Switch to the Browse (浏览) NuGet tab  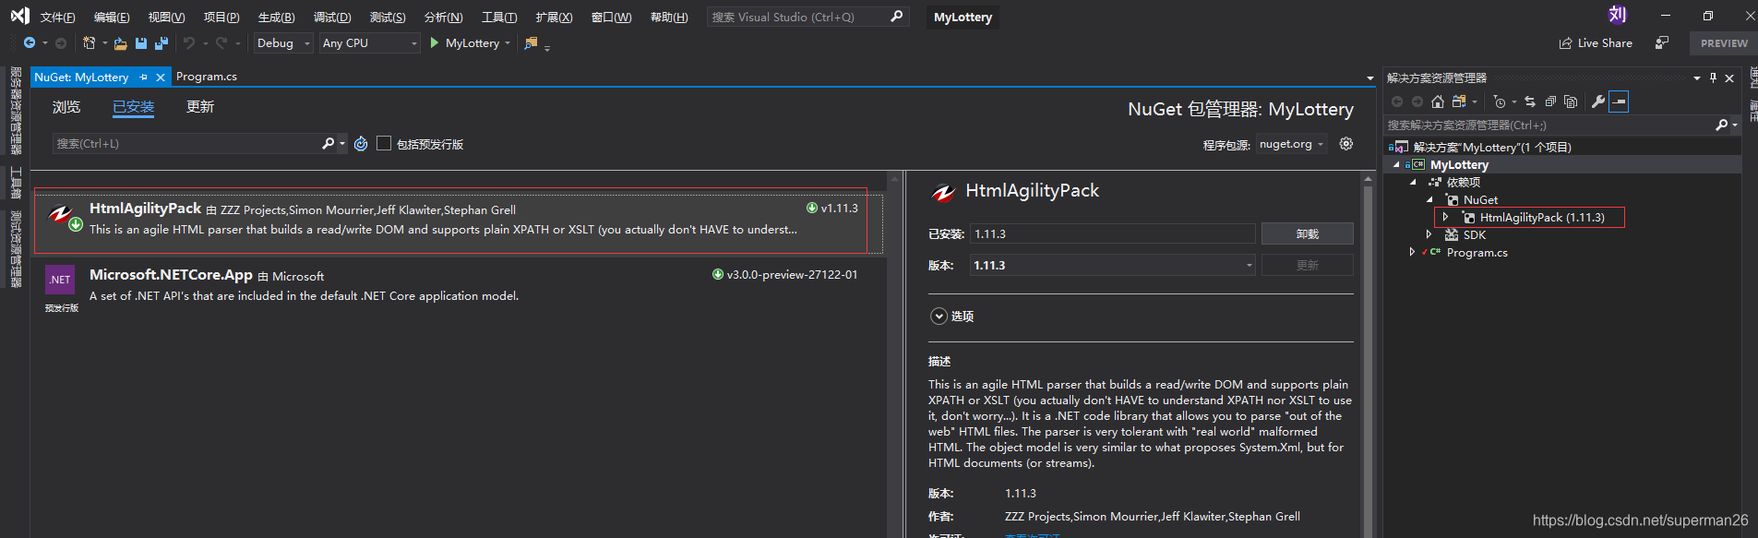(x=66, y=107)
